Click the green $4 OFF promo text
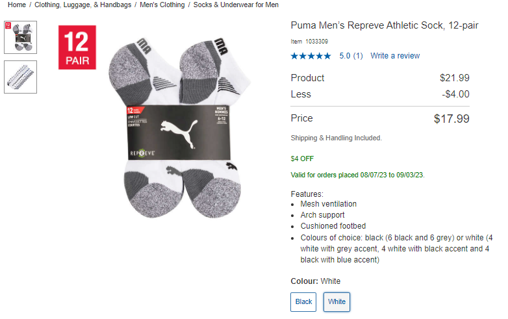 302,159
